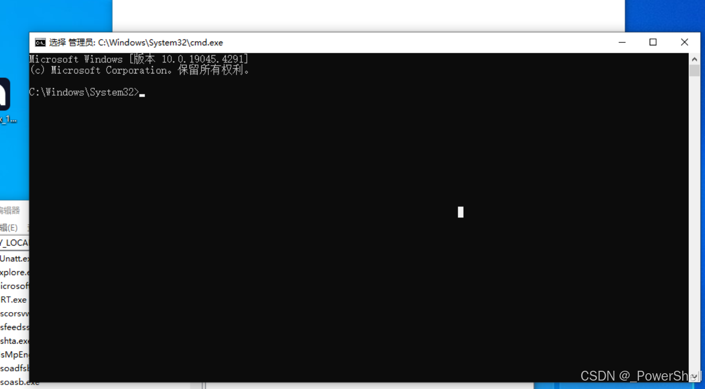
Task: Select the scorsvw entry in the background window
Action: coord(15,313)
